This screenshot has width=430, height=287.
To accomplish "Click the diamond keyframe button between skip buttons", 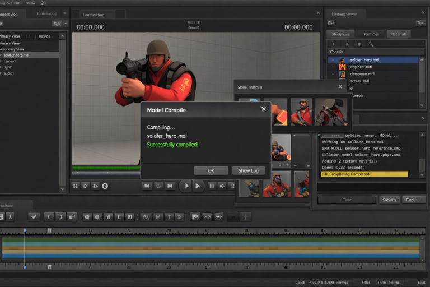I will pos(158,186).
